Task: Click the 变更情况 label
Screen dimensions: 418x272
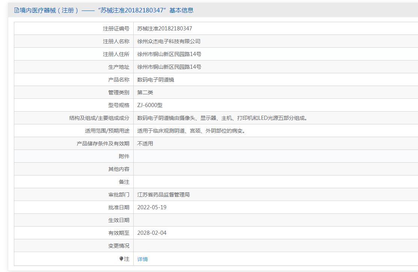Action: [x=119, y=246]
